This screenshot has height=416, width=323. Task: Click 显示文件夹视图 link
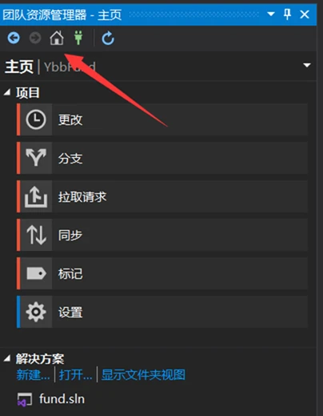click(143, 374)
